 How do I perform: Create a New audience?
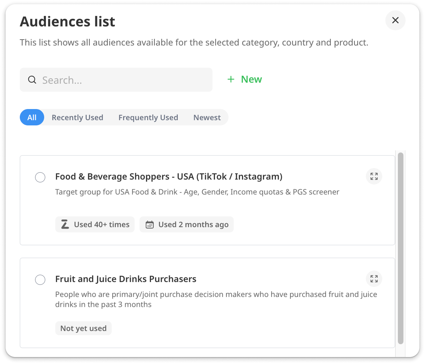tap(251, 80)
